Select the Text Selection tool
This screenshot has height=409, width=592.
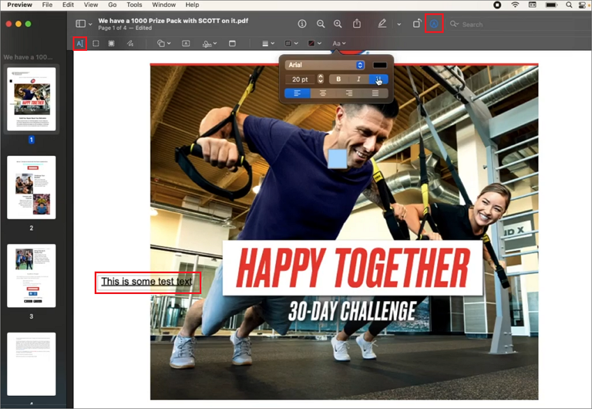[x=79, y=43]
